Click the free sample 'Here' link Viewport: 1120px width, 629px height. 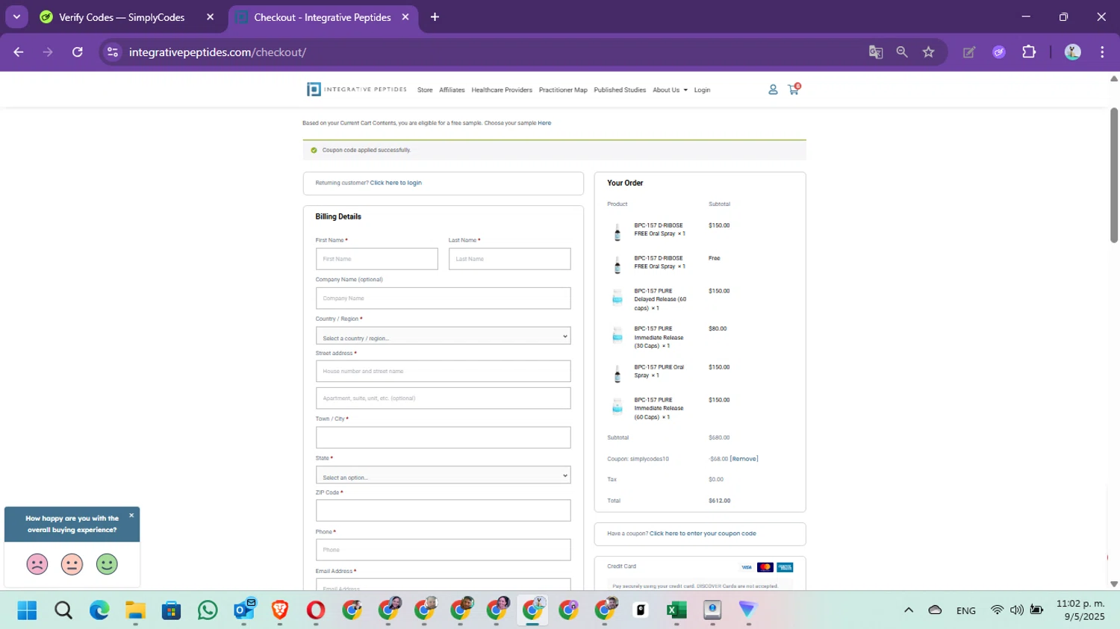point(544,123)
